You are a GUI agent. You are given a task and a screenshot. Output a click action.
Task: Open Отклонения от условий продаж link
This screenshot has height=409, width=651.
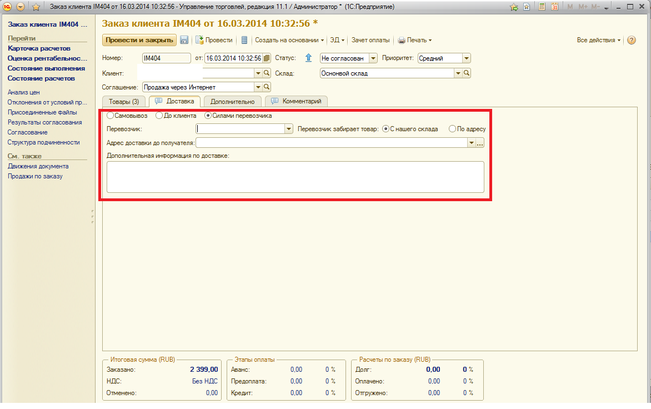point(47,102)
